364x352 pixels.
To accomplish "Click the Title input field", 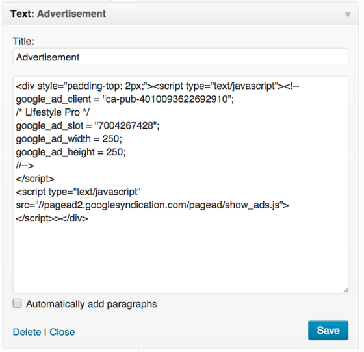I will [x=181, y=57].
